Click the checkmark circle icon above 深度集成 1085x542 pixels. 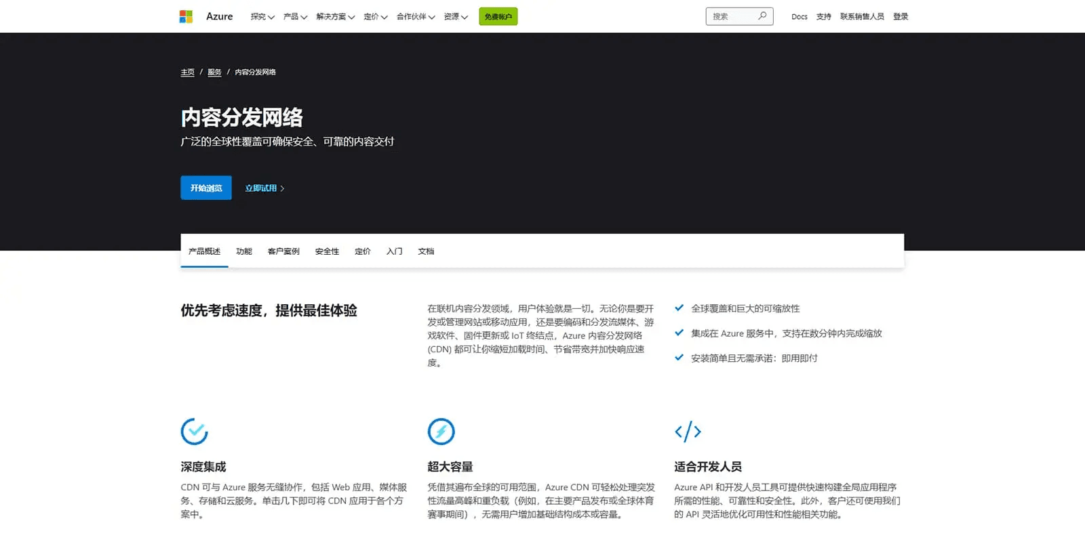click(194, 432)
